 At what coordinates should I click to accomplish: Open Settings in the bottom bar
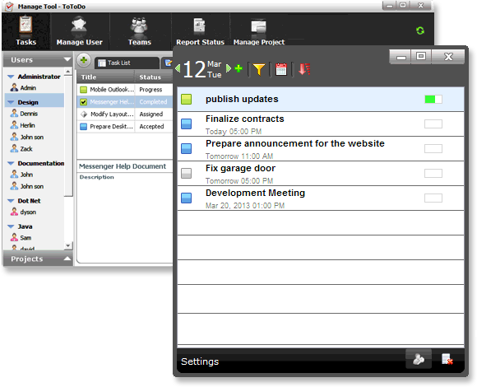pos(200,361)
